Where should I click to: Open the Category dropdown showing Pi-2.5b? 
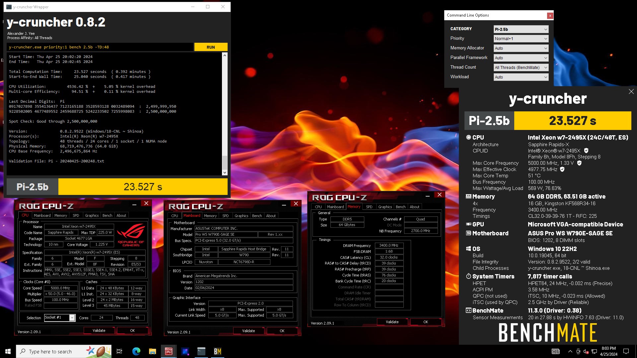pyautogui.click(x=521, y=29)
